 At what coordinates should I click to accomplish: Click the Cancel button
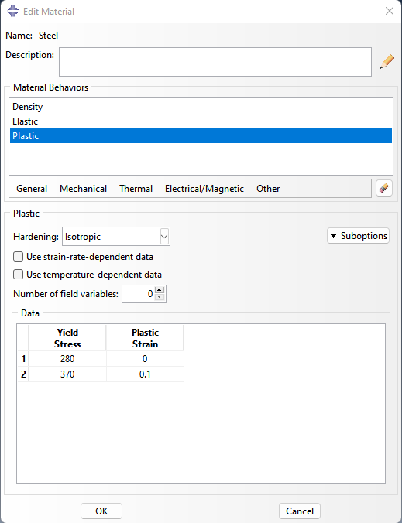pos(300,511)
